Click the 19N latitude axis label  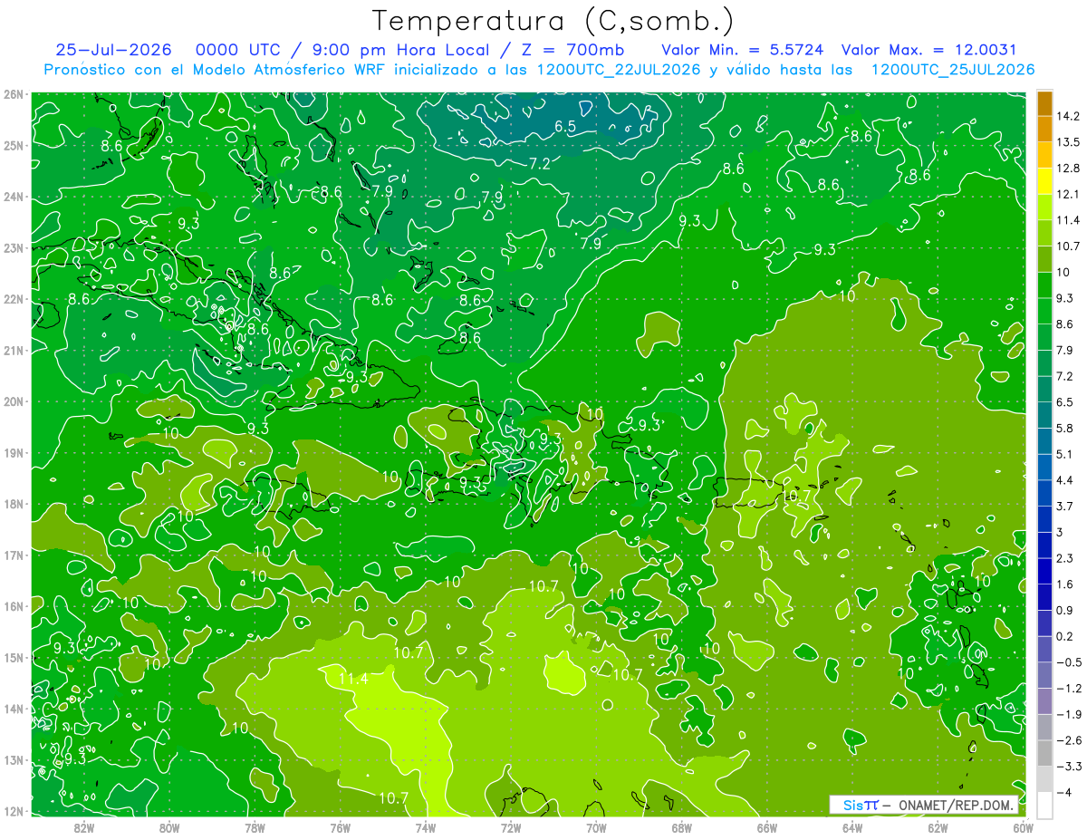pyautogui.click(x=14, y=453)
